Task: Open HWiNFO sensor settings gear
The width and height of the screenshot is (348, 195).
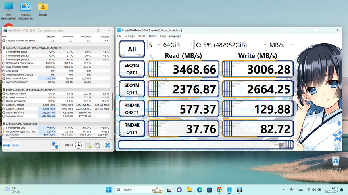Action: [x=98, y=146]
